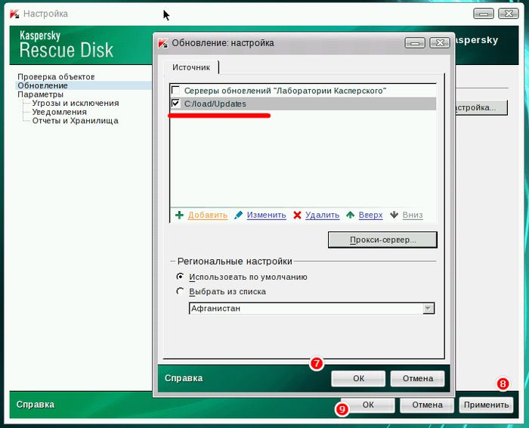This screenshot has height=428, width=529.
Task: Click Kaspersky logo icon in Настройка window title
Action: [14, 14]
